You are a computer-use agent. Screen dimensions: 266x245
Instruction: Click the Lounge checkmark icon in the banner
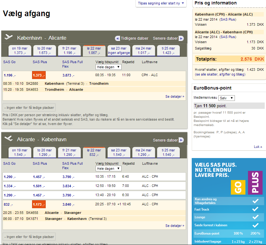click(x=255, y=217)
